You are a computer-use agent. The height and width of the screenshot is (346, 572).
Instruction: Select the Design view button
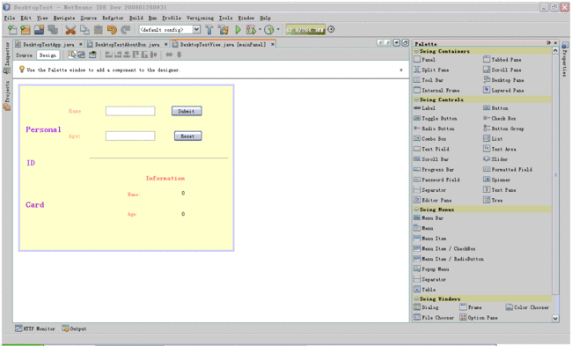pyautogui.click(x=48, y=55)
